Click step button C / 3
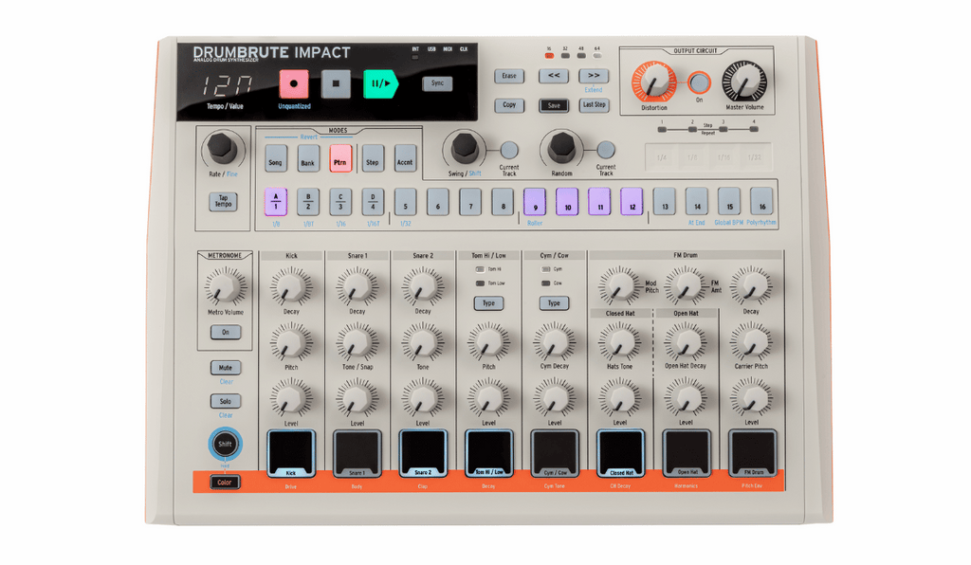 pos(340,202)
